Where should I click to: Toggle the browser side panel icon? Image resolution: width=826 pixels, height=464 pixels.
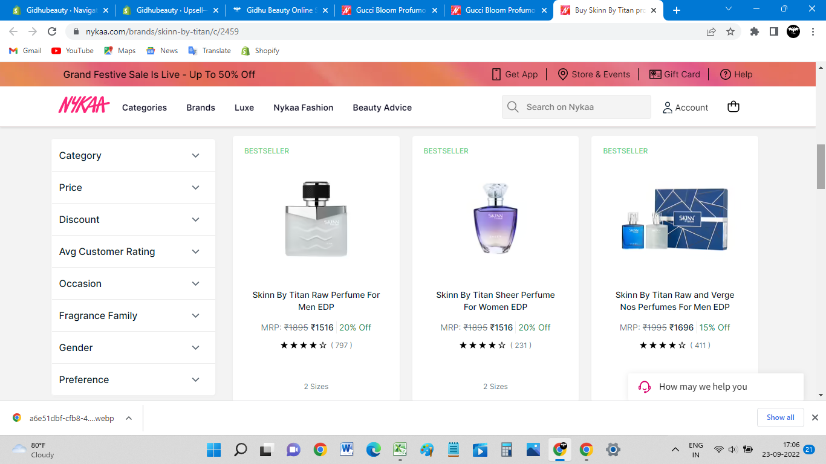(x=773, y=31)
